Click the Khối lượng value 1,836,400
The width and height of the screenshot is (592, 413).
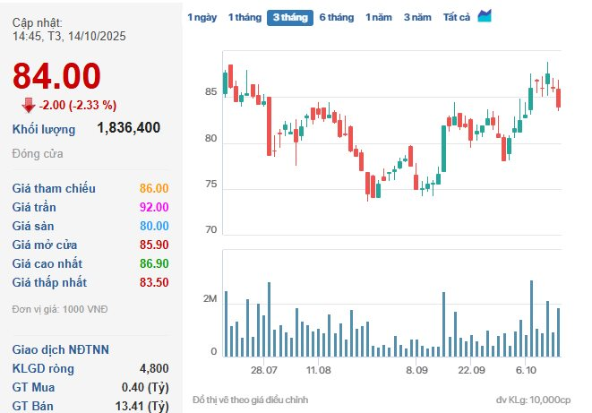pos(128,128)
